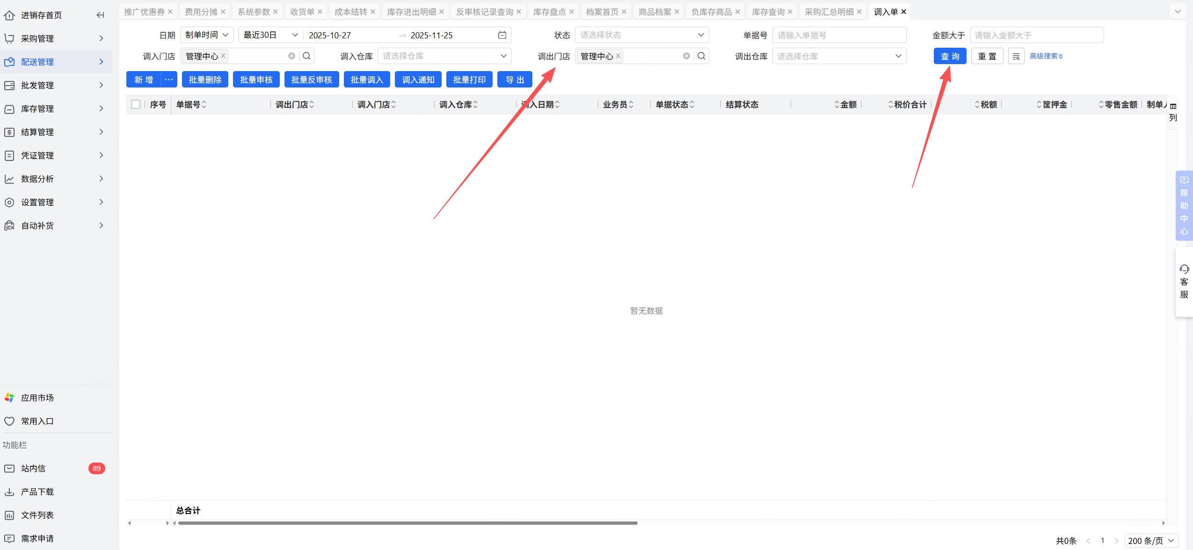
Task: Collapse the sidebar with arrow icon
Action: tap(100, 15)
